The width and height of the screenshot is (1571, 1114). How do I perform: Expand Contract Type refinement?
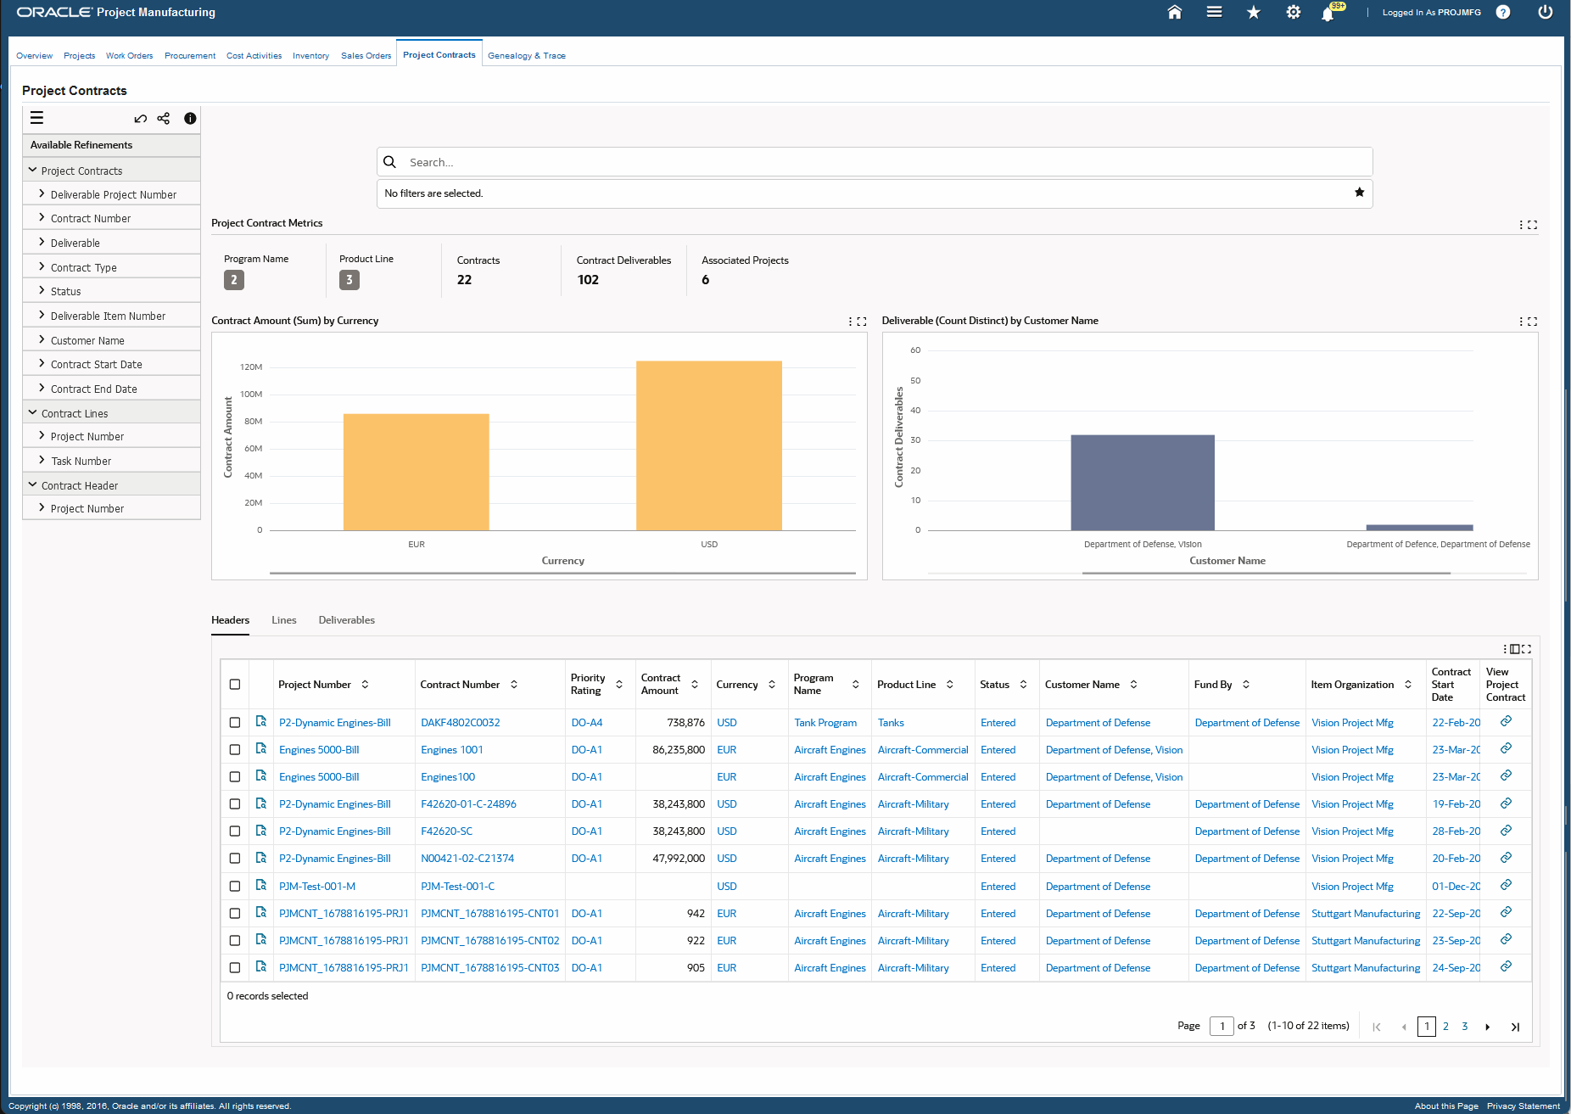[x=42, y=266]
